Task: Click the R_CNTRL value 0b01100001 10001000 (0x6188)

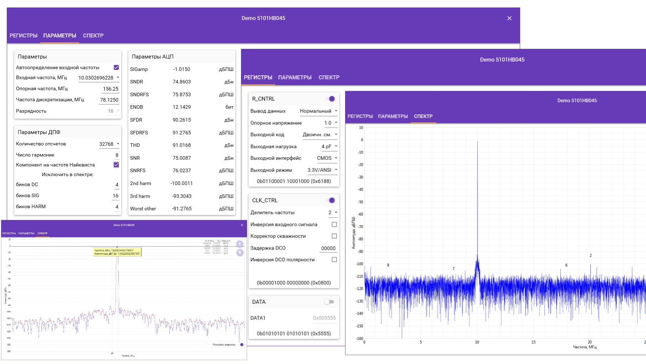Action: click(x=294, y=181)
